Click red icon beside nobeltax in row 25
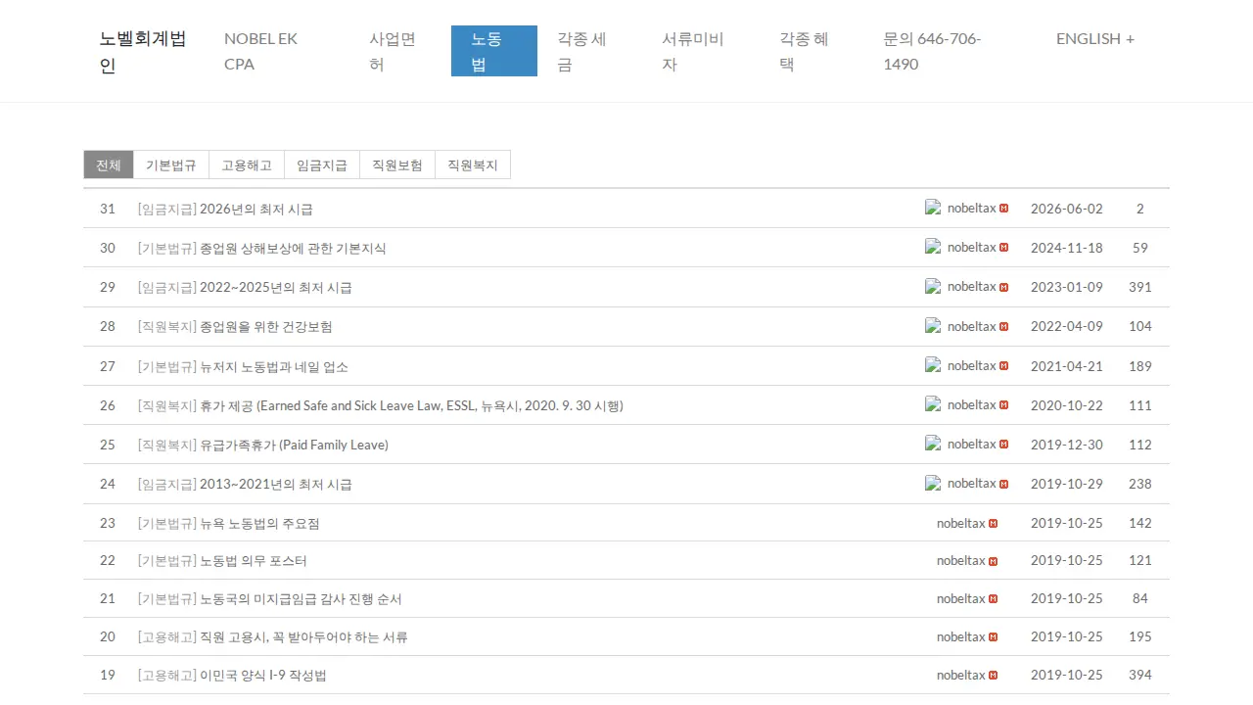Screen dimensions: 1253x705 1004,445
